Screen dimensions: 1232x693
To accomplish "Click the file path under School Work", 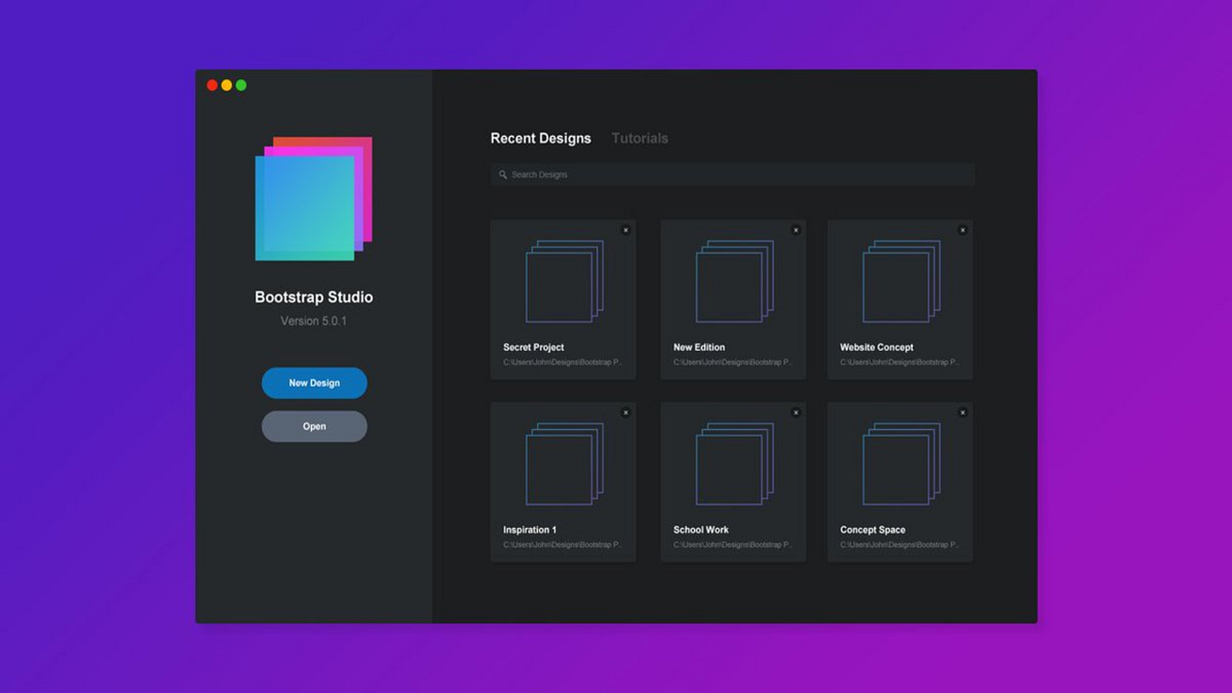I will (733, 545).
